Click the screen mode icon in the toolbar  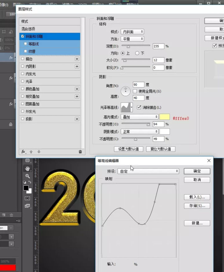(x=27, y=206)
